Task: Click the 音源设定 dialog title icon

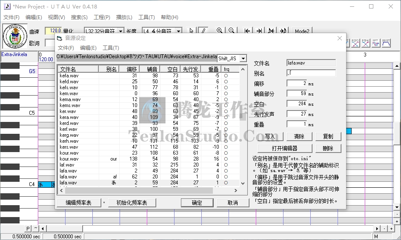Action: pos(60,38)
